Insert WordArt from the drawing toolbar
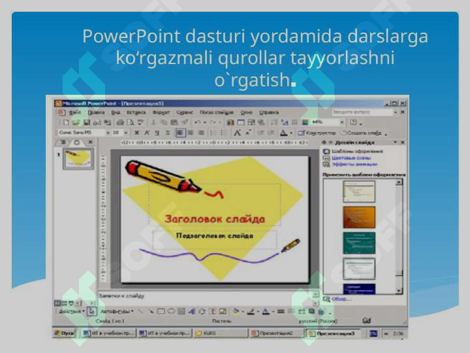The height and width of the screenshot is (353, 470). (191, 311)
